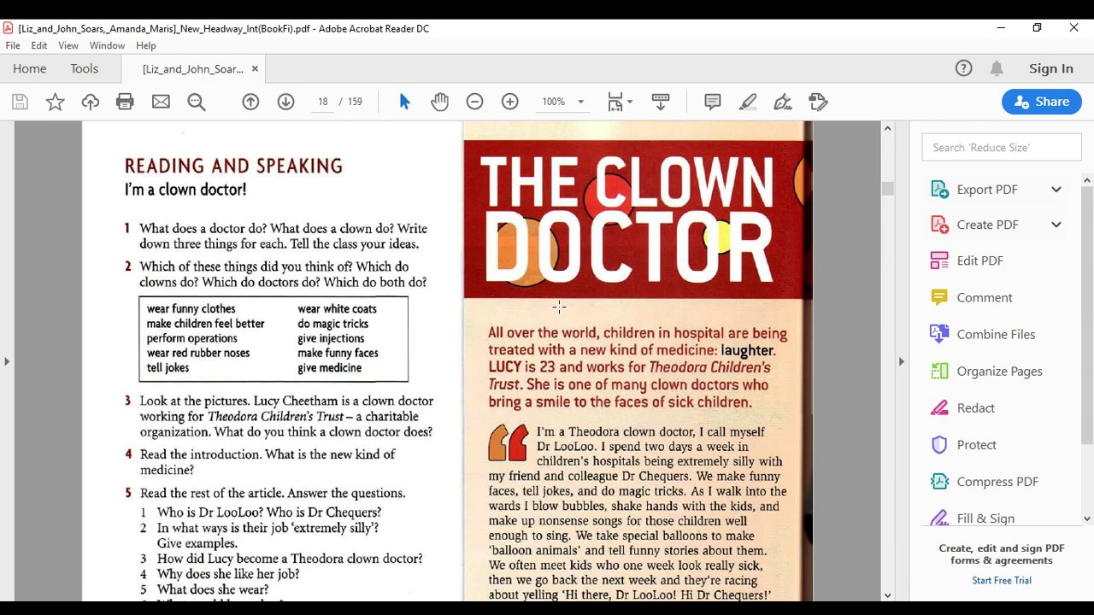Open the File menu
The width and height of the screenshot is (1094, 615).
(13, 45)
